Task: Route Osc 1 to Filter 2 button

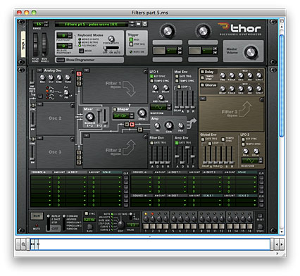Action: (79, 153)
